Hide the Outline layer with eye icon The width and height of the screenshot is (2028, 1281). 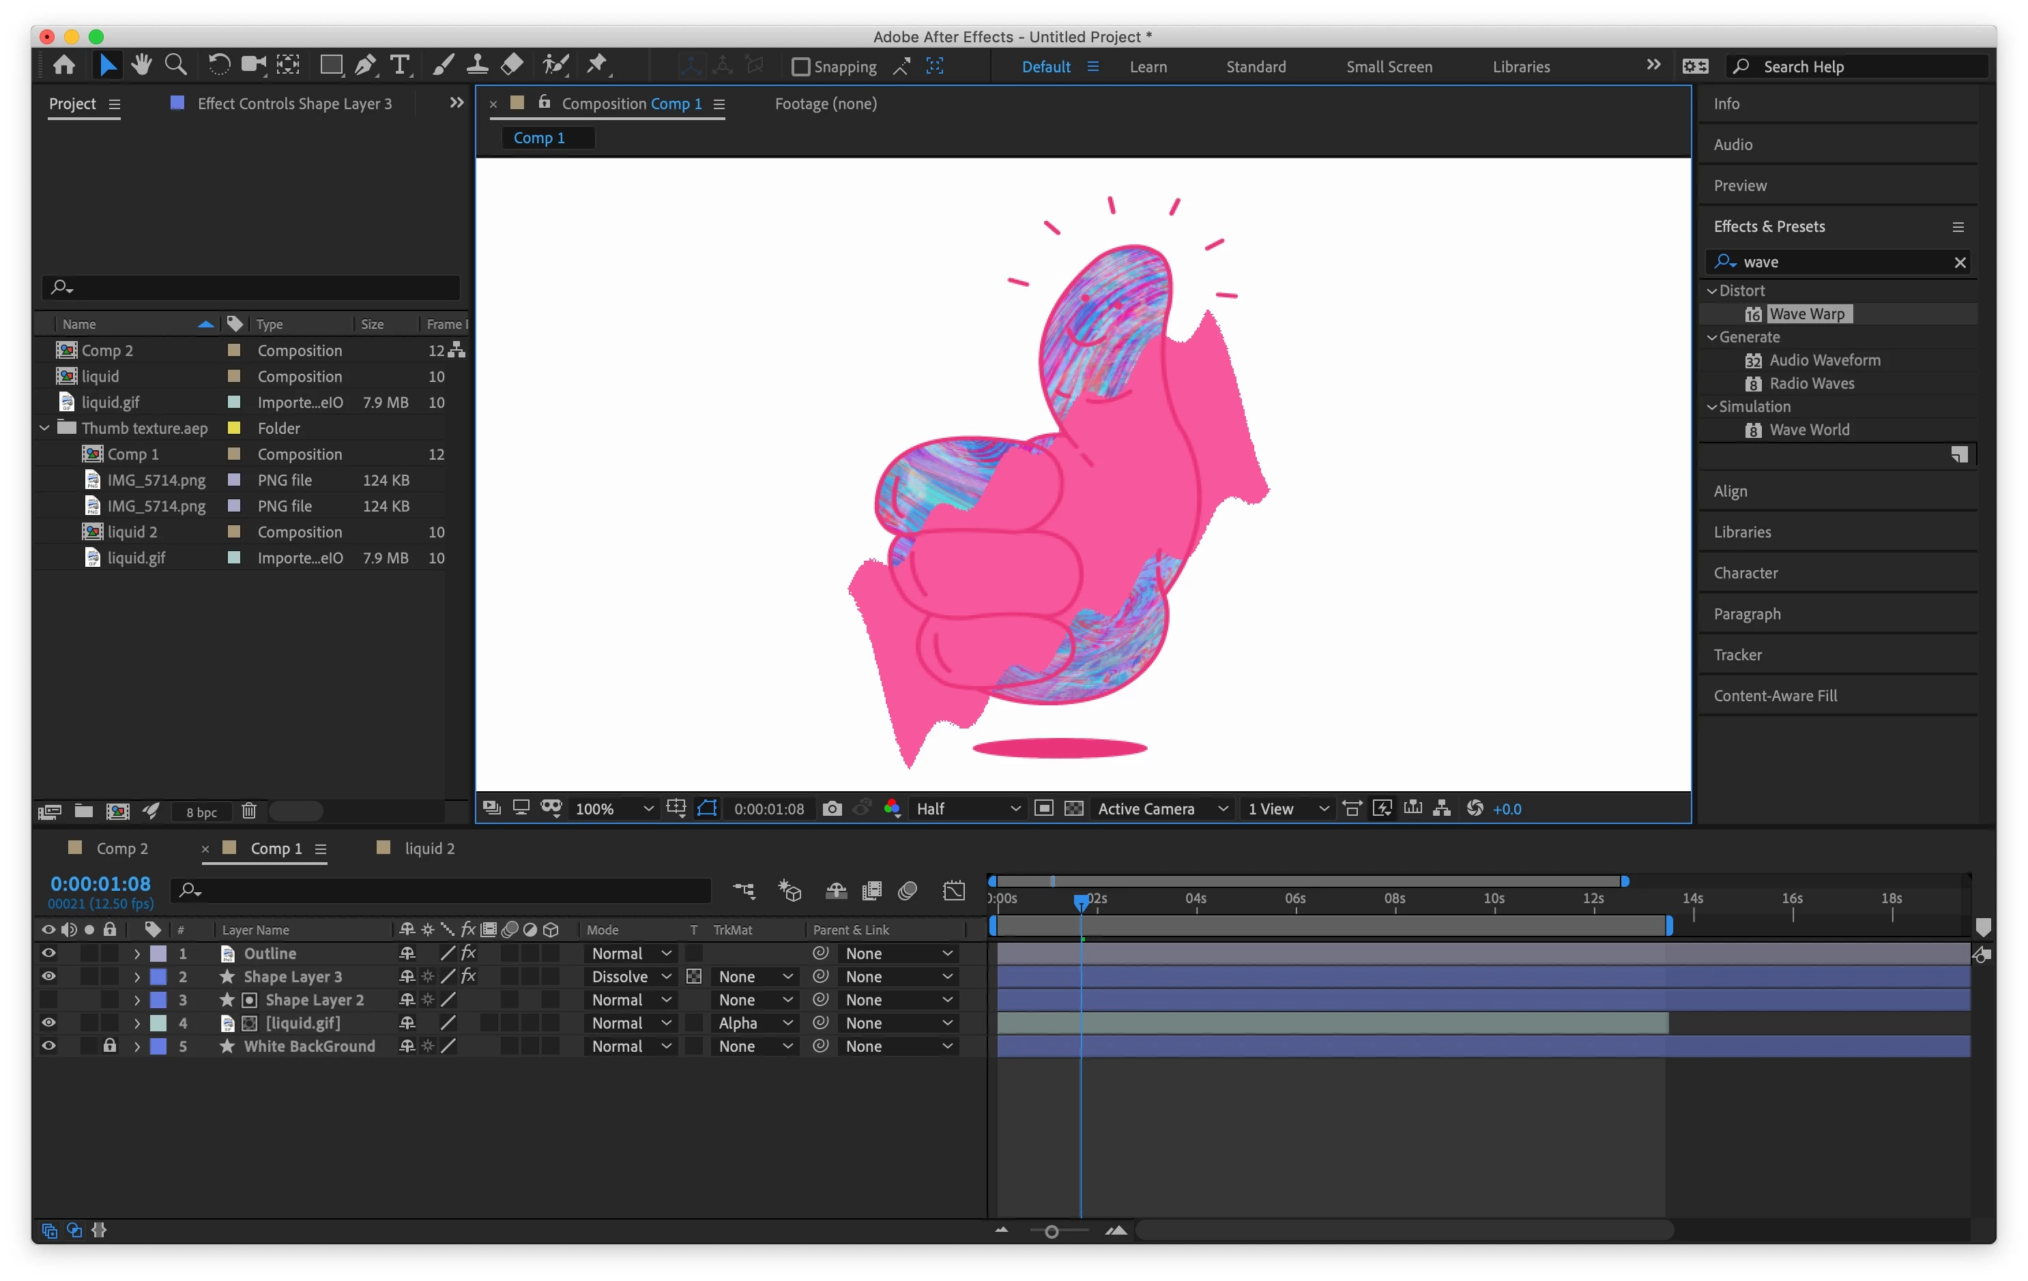point(49,954)
